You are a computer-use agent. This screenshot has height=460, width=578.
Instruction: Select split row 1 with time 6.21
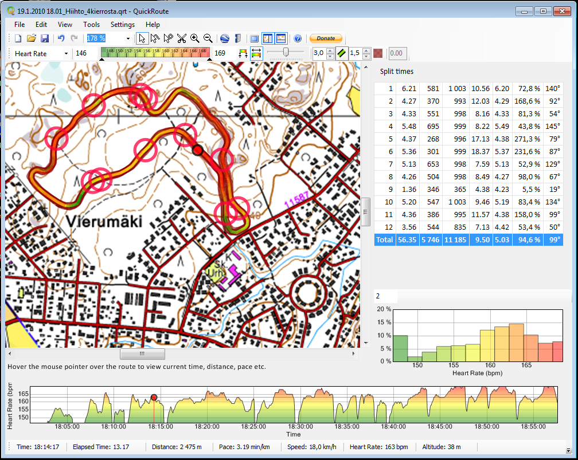pos(468,89)
